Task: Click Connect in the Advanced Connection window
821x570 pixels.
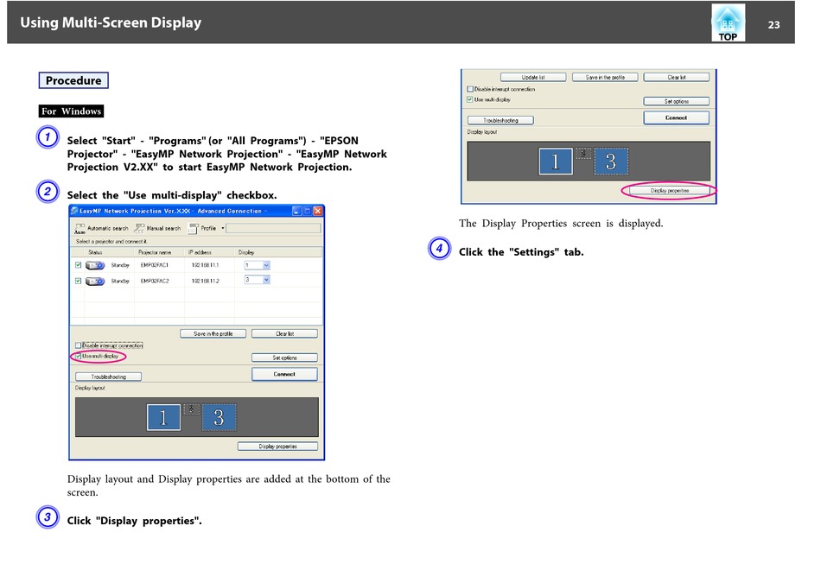Action: pos(284,374)
